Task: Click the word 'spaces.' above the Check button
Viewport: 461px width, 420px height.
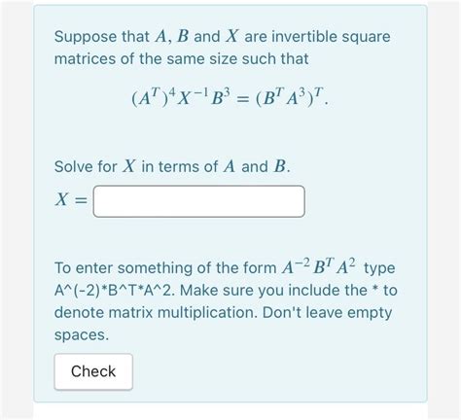Action: pos(82,335)
